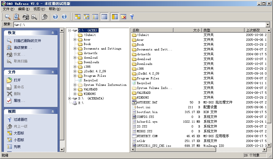Expand the D:\ (ACERDATA) drive node
This screenshot has width=273, height=159.
point(70,98)
